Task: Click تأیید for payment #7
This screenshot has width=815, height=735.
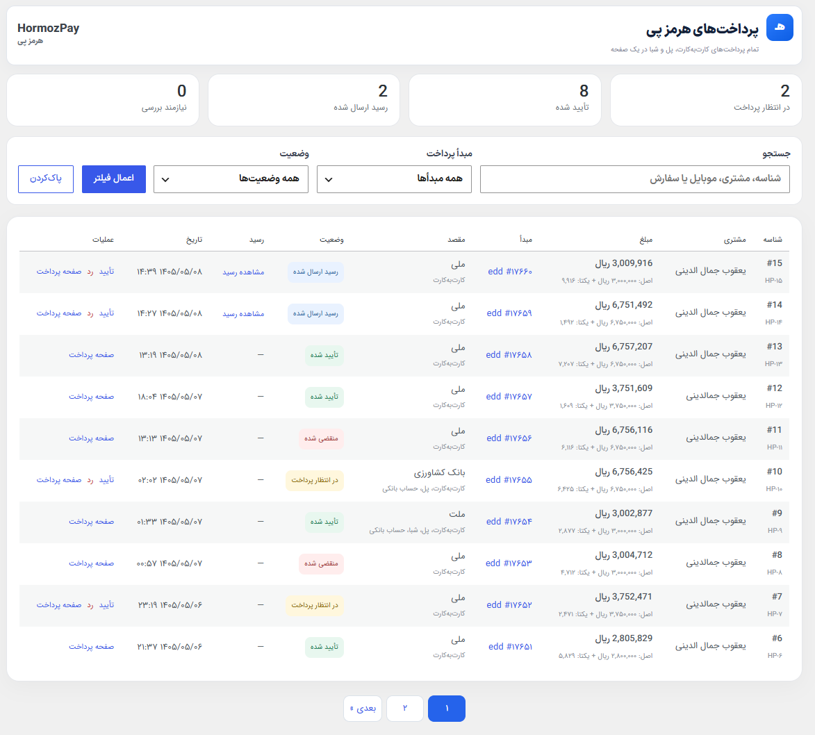Action: pyautogui.click(x=106, y=604)
